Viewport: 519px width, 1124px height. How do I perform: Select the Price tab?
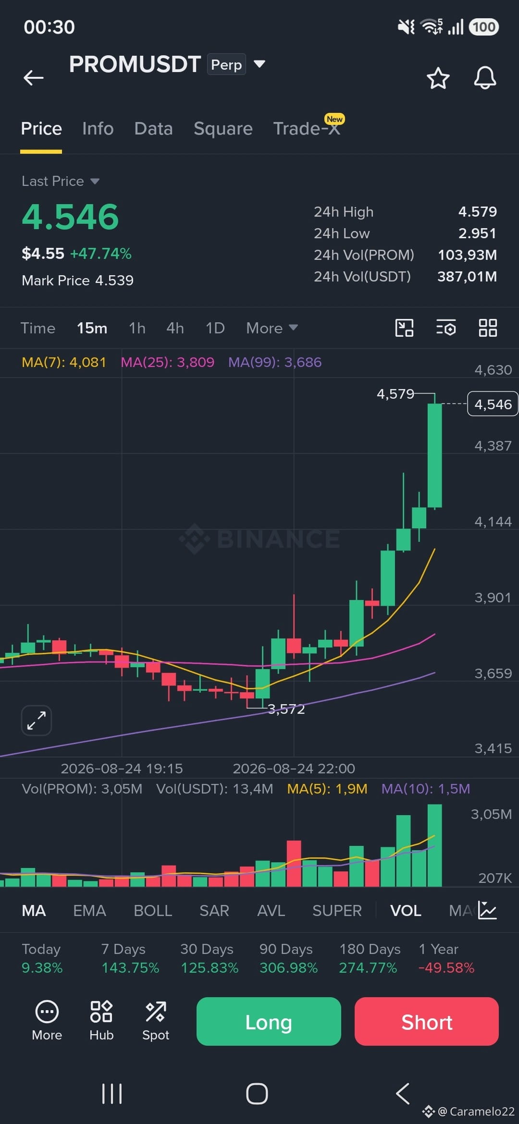pyautogui.click(x=41, y=129)
